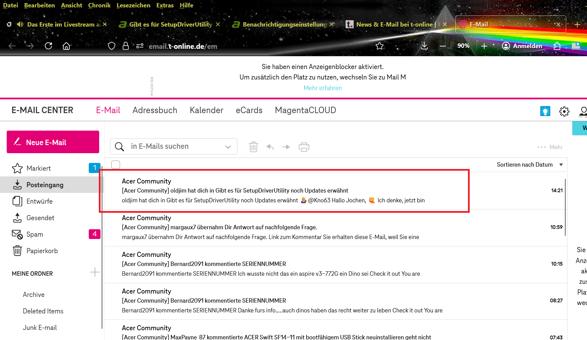Open the Hilfe menu
587x340 pixels.
(186, 5)
